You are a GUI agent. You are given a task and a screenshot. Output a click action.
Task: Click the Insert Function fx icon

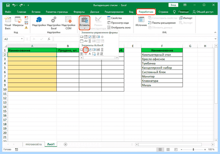click(x=49, y=39)
